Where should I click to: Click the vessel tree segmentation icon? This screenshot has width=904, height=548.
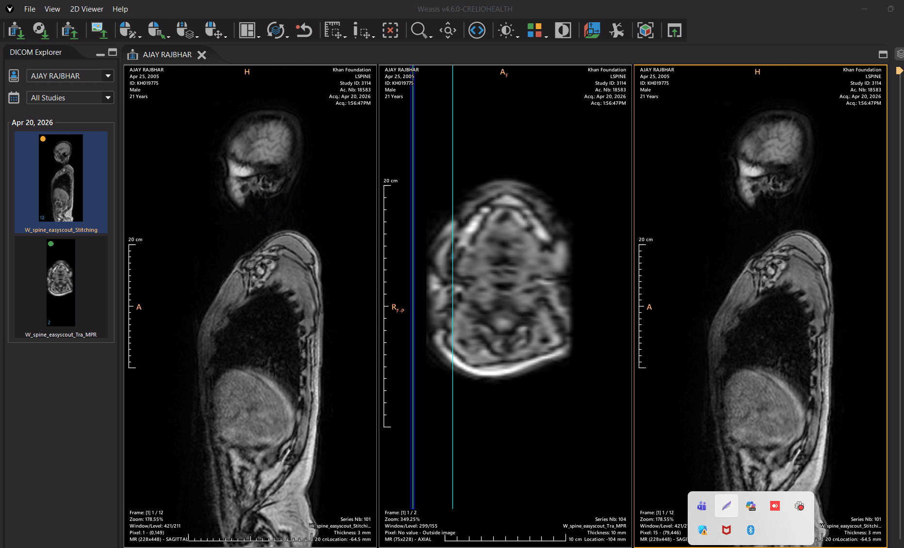616,31
